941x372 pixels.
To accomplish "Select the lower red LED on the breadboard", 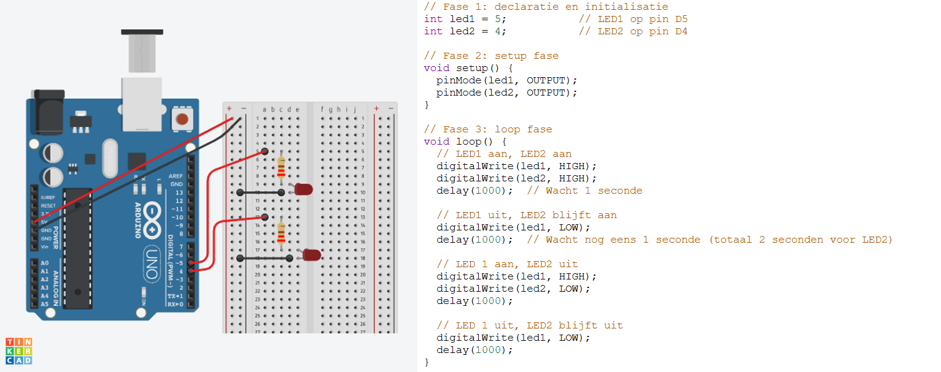I will pos(311,254).
